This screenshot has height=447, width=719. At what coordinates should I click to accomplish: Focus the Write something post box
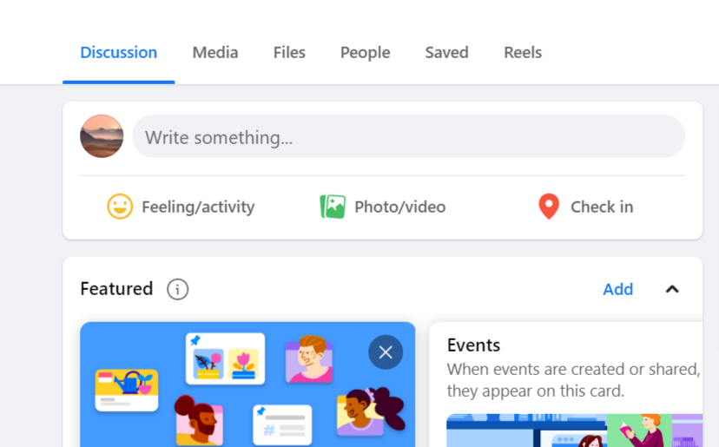pos(409,136)
